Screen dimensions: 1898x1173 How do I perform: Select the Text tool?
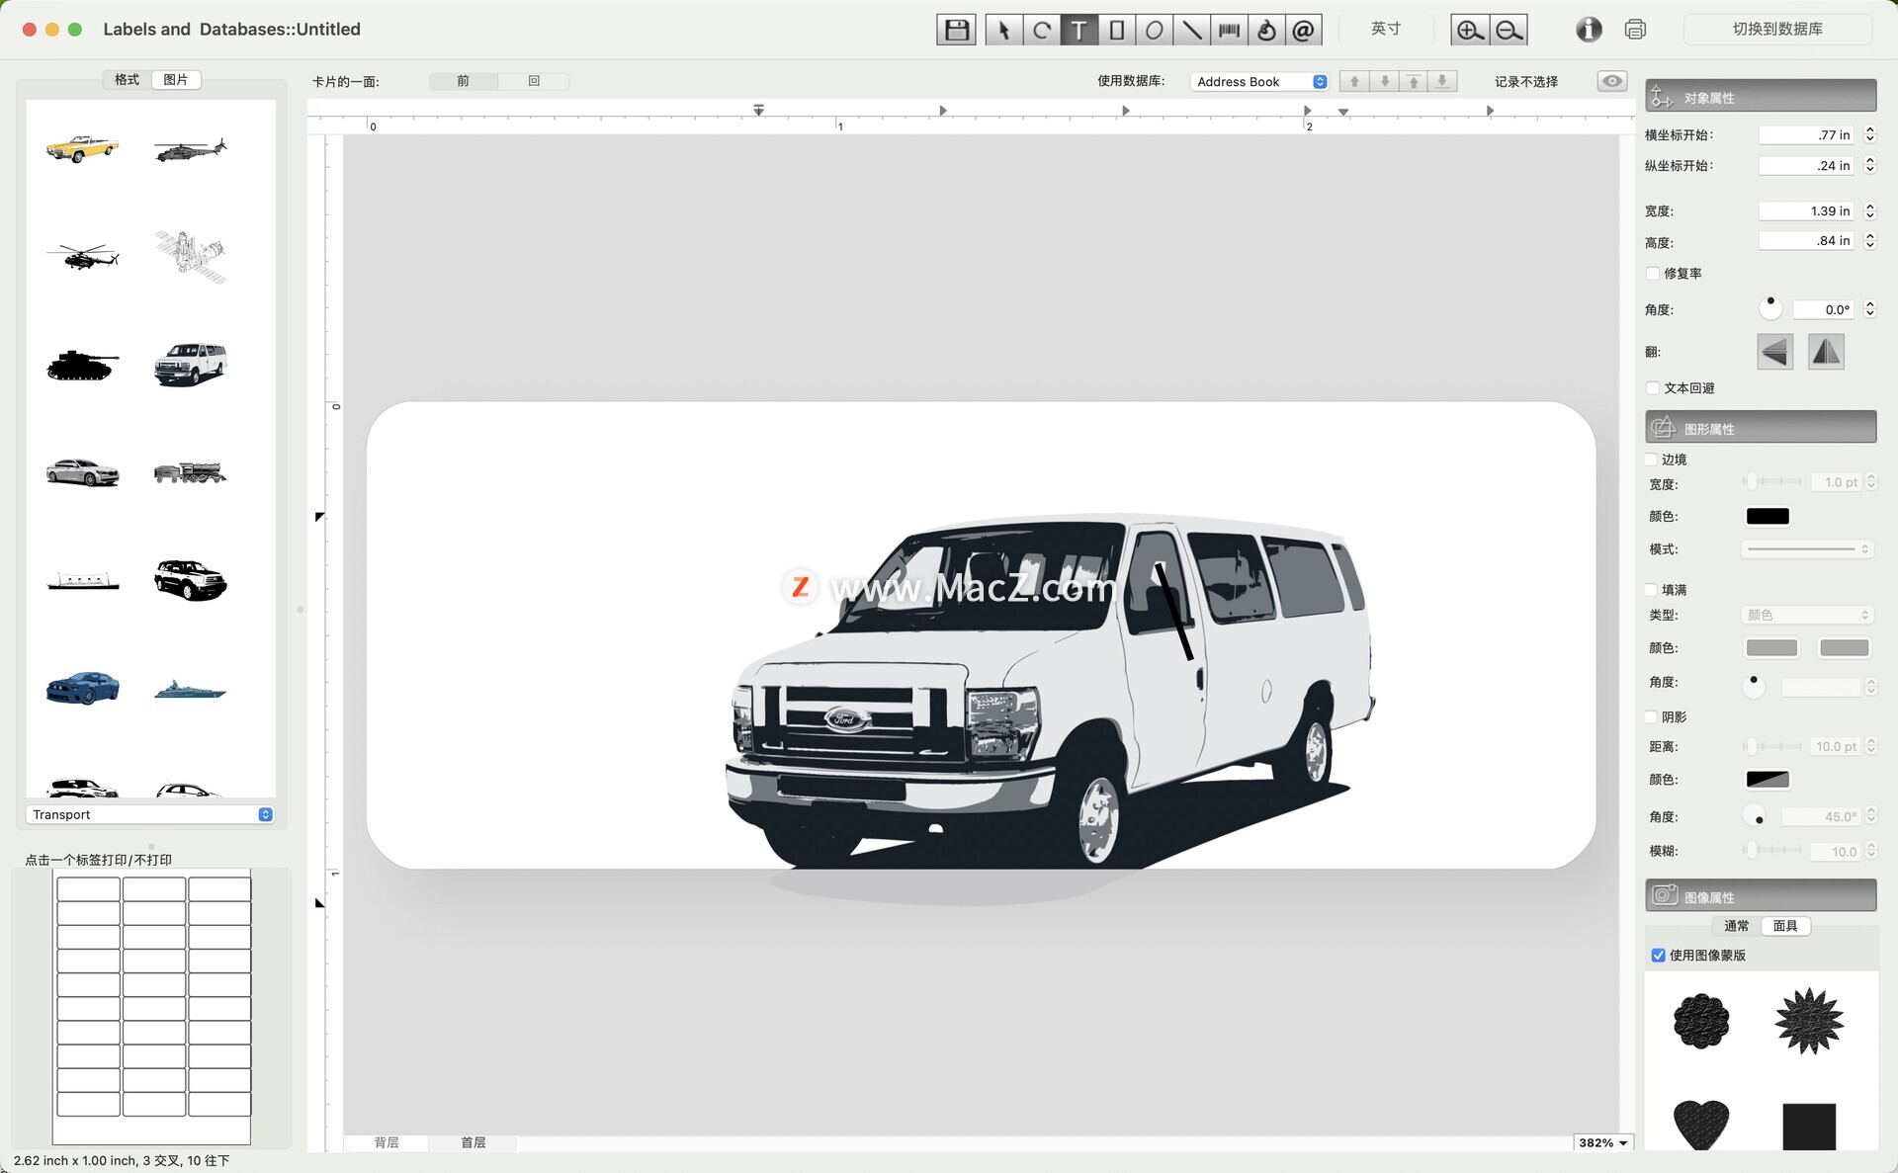pos(1078,30)
